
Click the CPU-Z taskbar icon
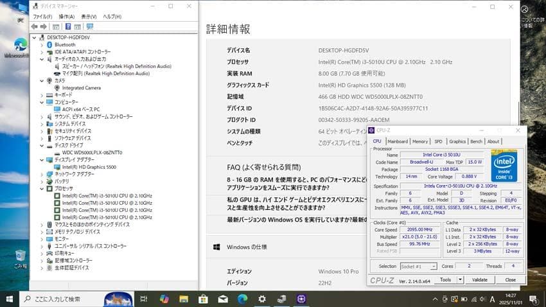tap(301, 299)
